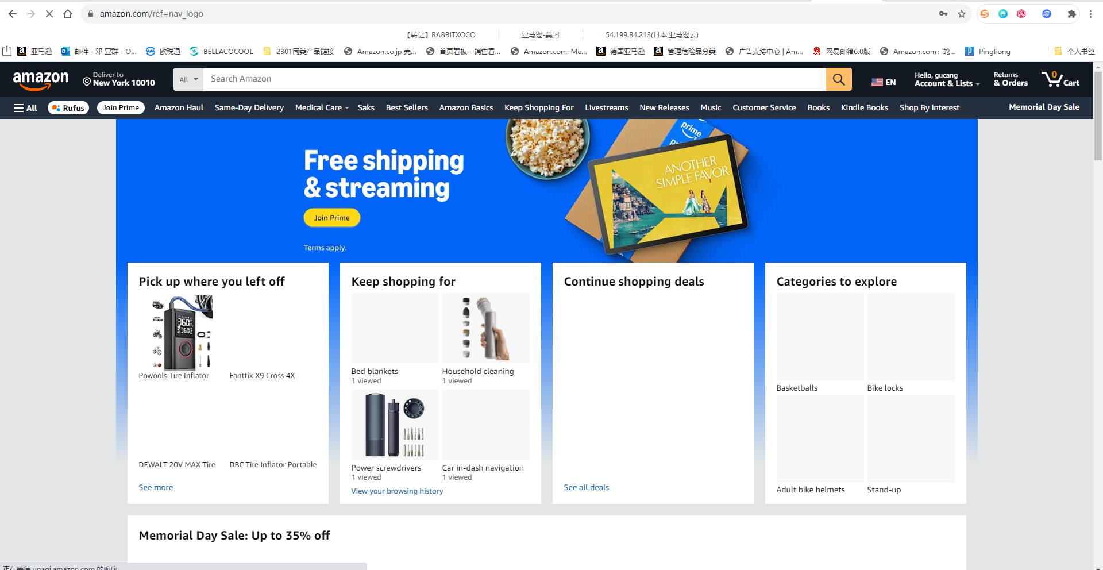Bookmark this page with star icon
Image resolution: width=1103 pixels, height=570 pixels.
point(962,14)
